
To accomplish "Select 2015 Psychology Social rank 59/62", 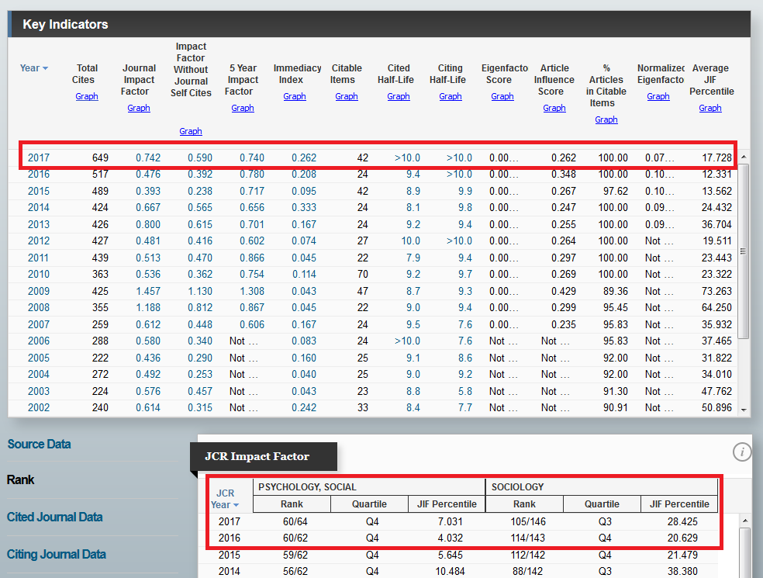I will [295, 555].
